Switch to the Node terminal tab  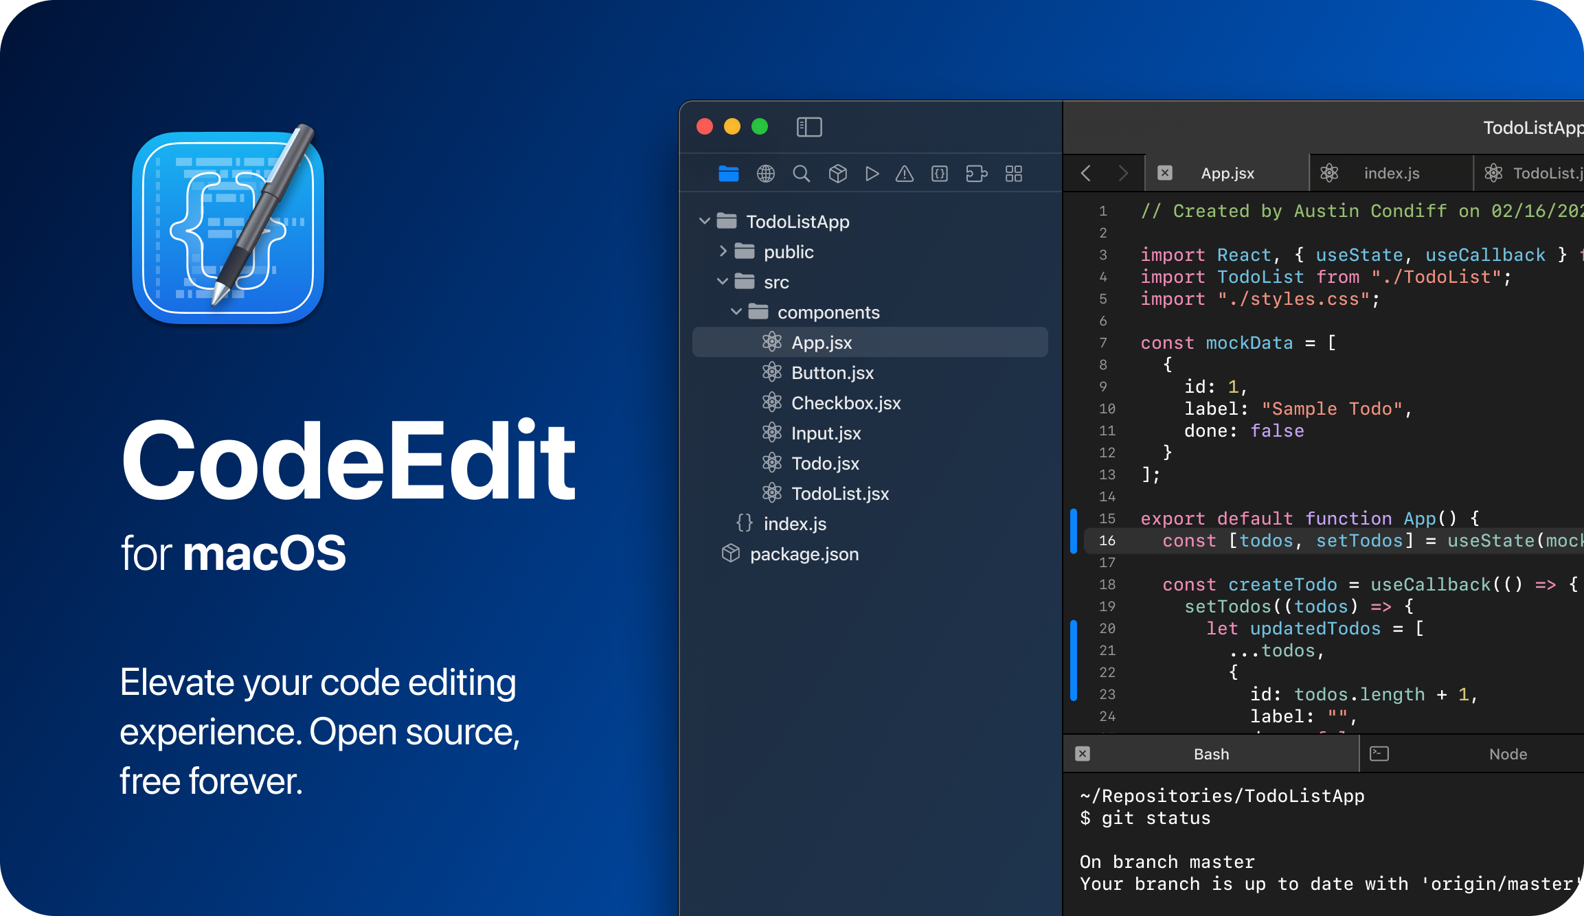[x=1473, y=754]
